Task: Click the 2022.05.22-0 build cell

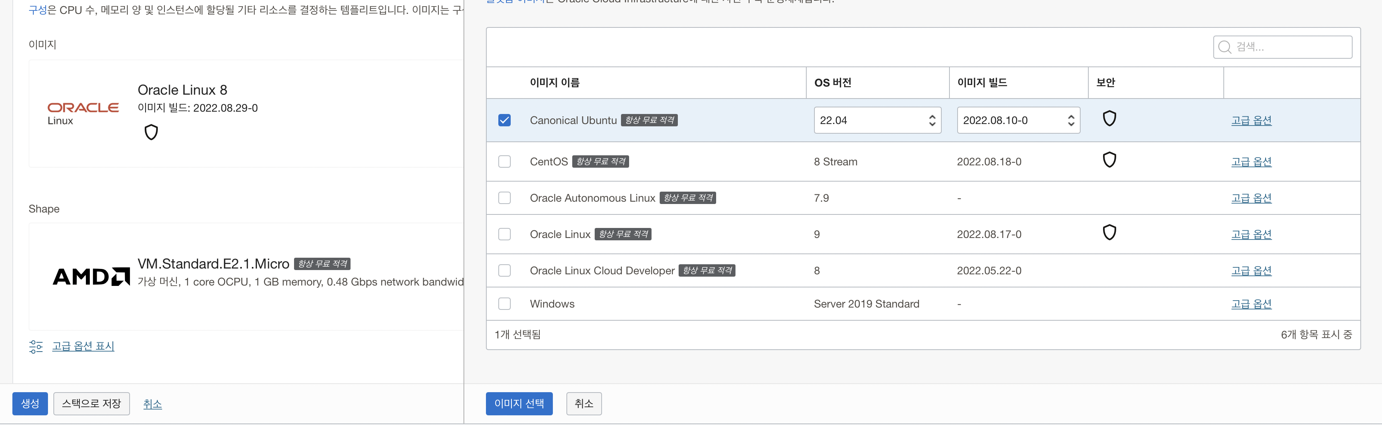Action: click(x=989, y=271)
